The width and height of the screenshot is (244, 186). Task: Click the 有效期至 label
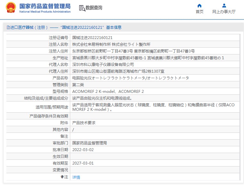click(60, 163)
